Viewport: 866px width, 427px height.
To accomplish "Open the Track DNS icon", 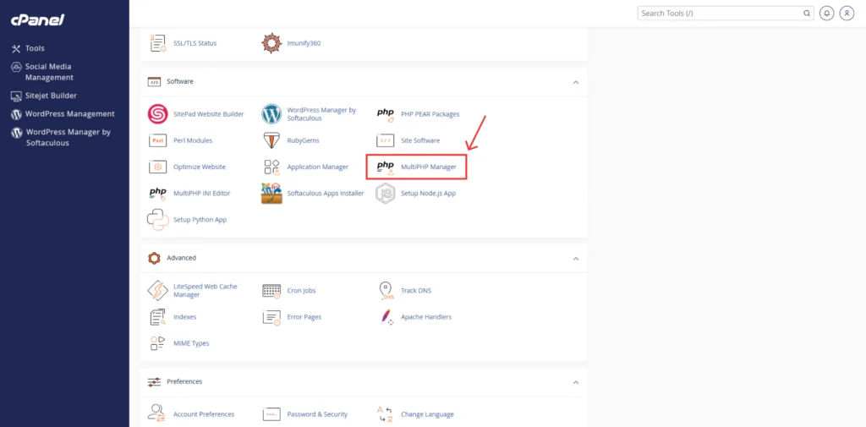I will [386, 291].
